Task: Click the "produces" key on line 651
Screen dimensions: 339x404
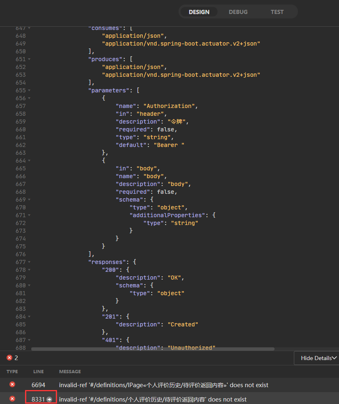Action: click(105, 59)
